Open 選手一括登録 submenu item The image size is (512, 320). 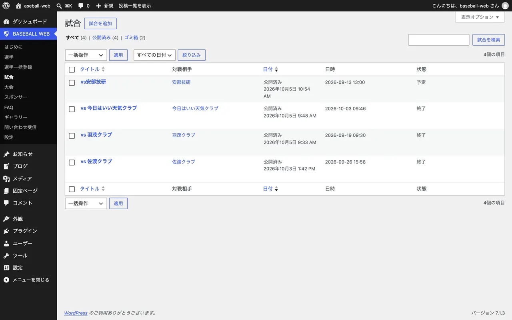pos(18,67)
